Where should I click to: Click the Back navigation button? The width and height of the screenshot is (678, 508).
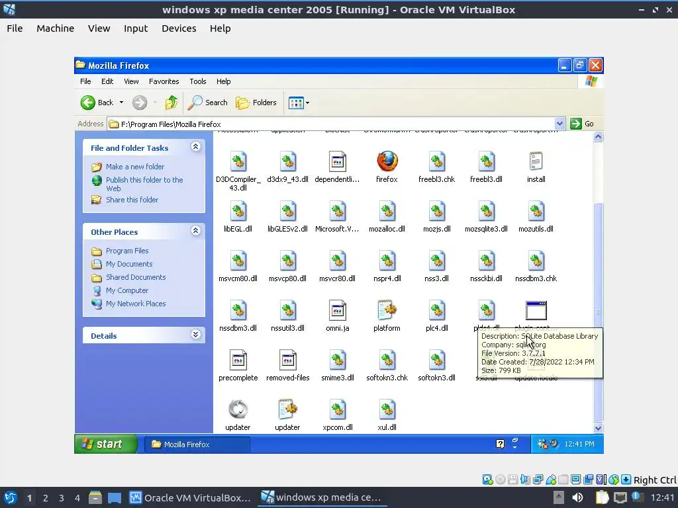pyautogui.click(x=97, y=103)
